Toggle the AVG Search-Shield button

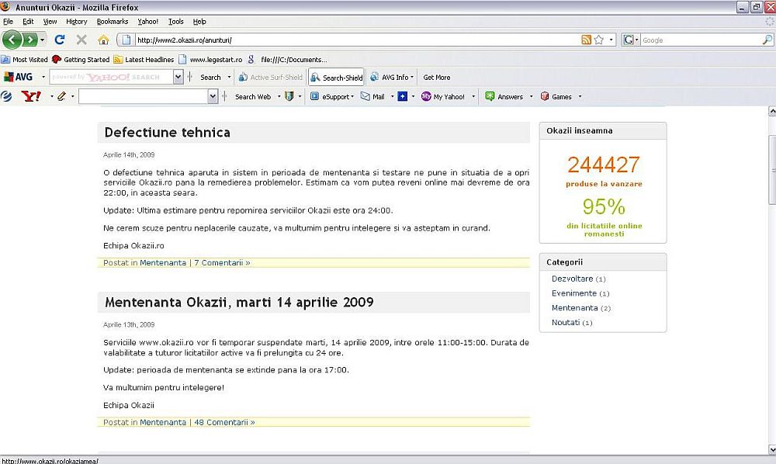click(336, 78)
